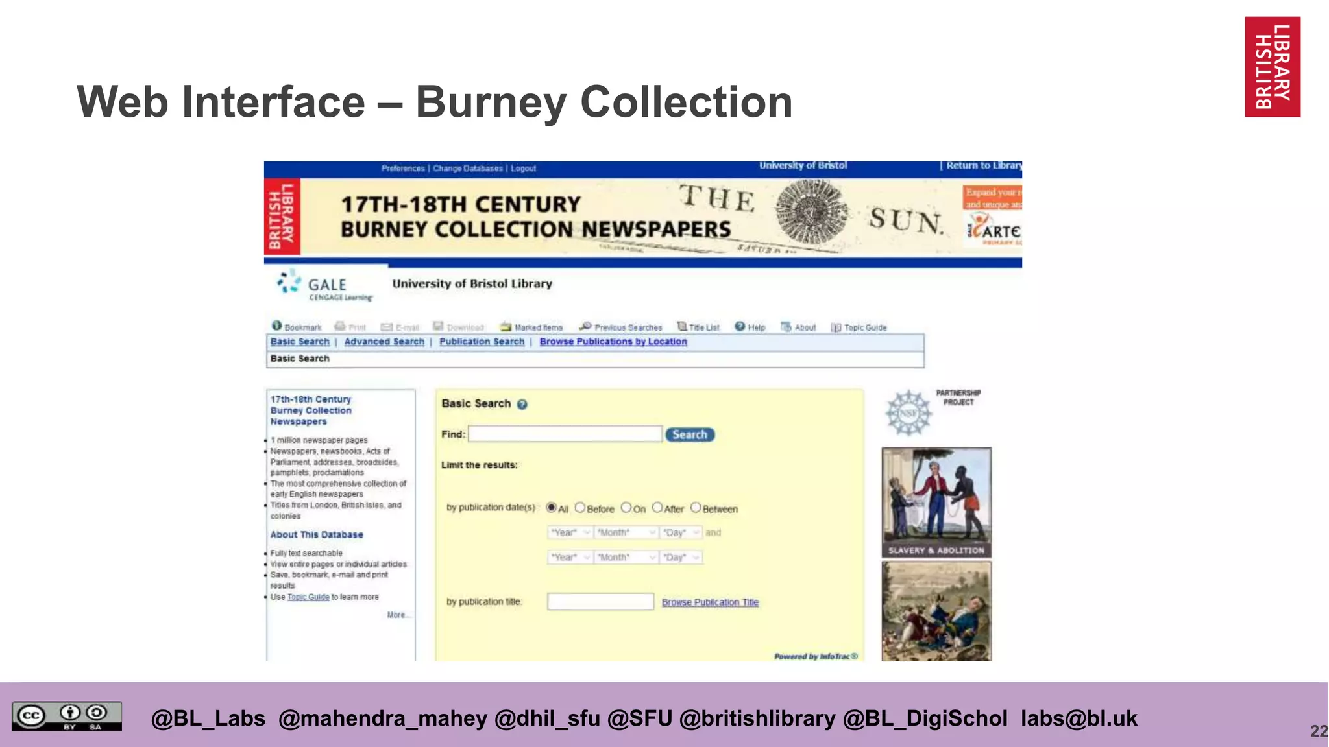
Task: Click Change Databases in top bar
Action: click(x=468, y=169)
